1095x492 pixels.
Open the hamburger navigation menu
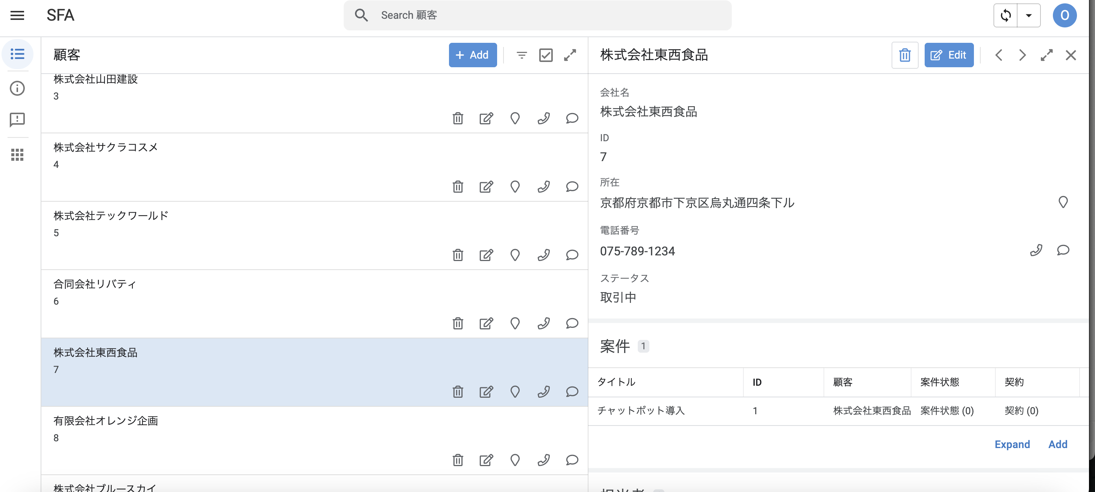point(17,15)
